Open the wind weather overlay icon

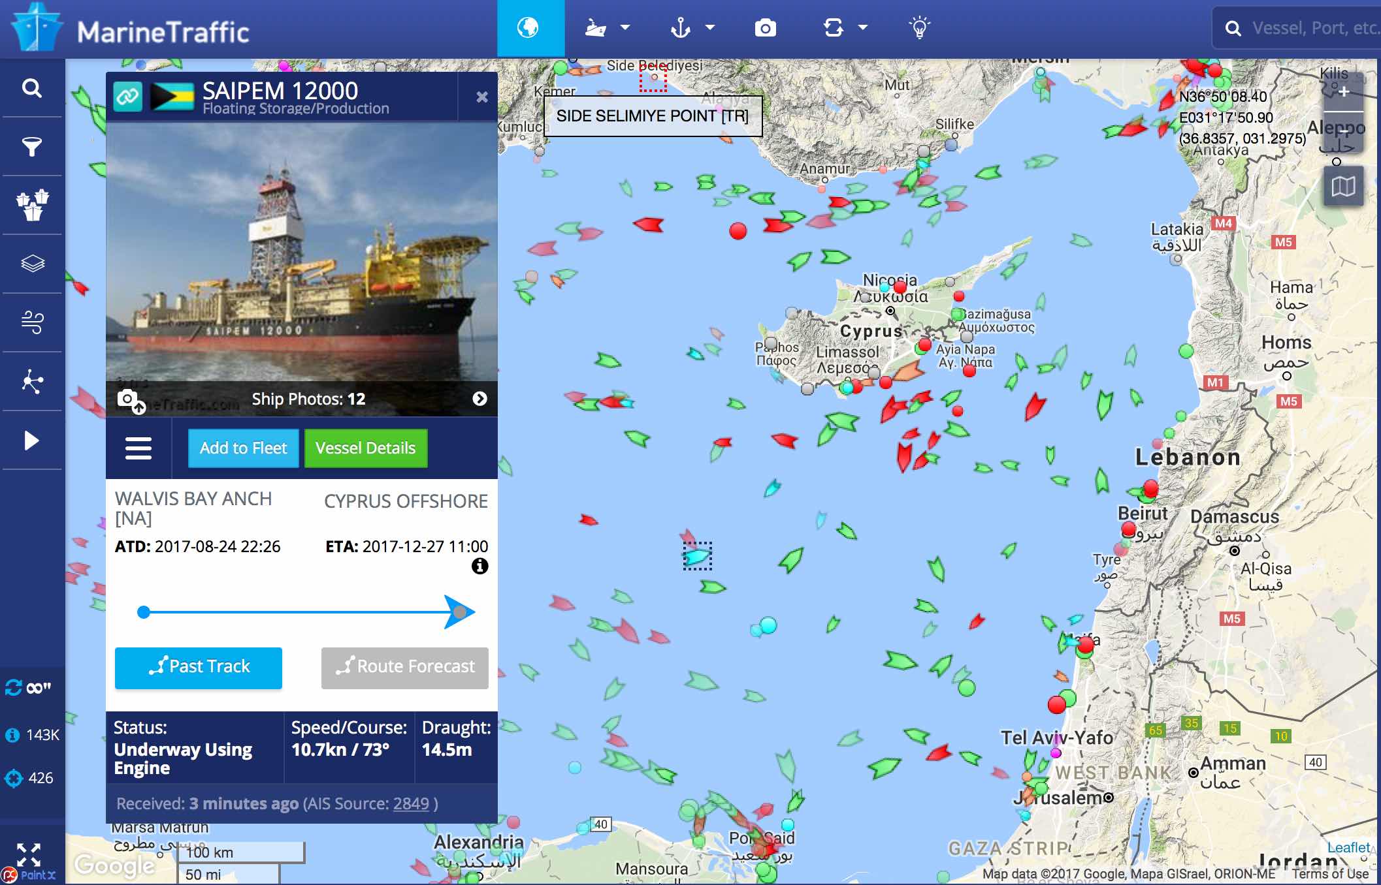click(x=32, y=322)
